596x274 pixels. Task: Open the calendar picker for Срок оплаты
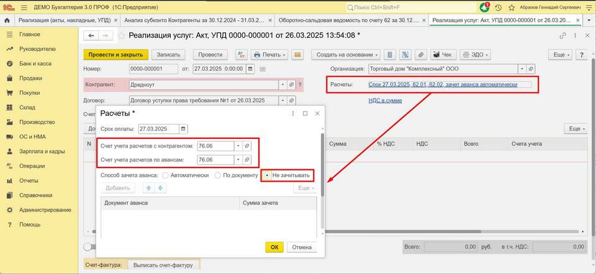pyautogui.click(x=183, y=129)
